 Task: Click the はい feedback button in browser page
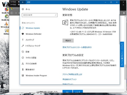[67, 91]
